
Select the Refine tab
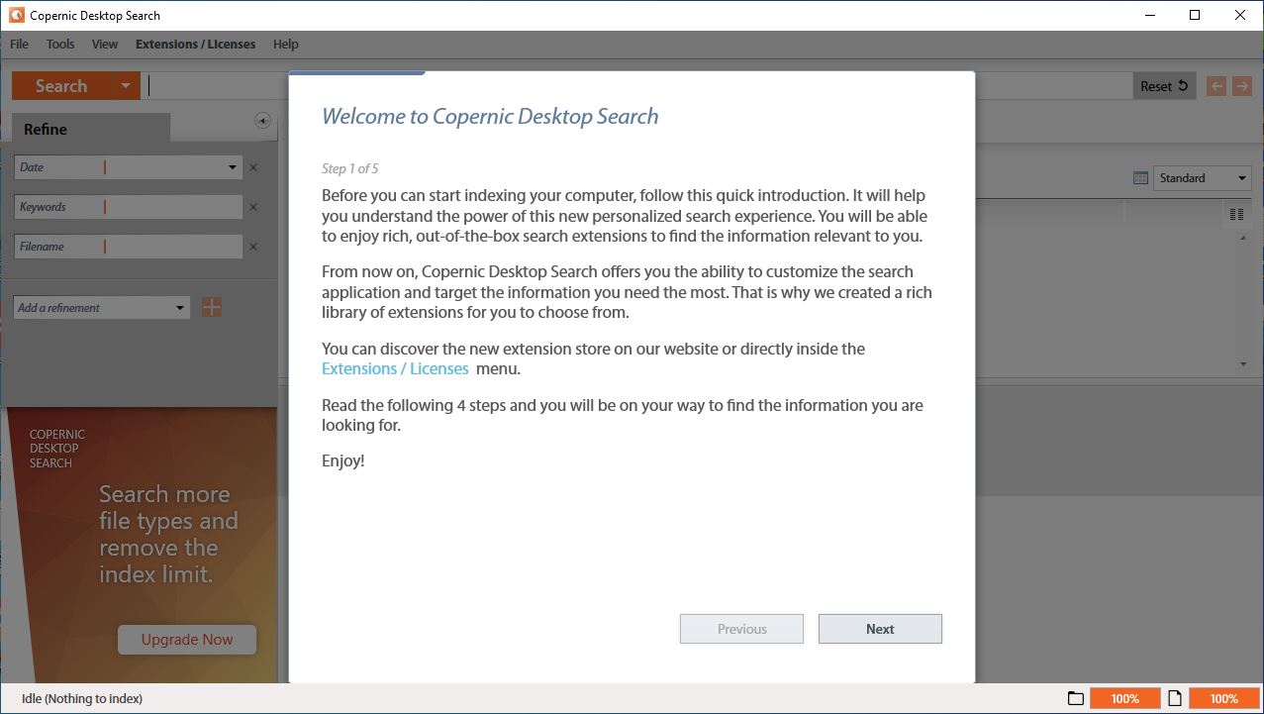tap(90, 129)
